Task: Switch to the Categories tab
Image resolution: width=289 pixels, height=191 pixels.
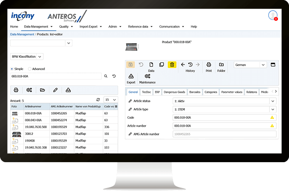Action: click(211, 92)
